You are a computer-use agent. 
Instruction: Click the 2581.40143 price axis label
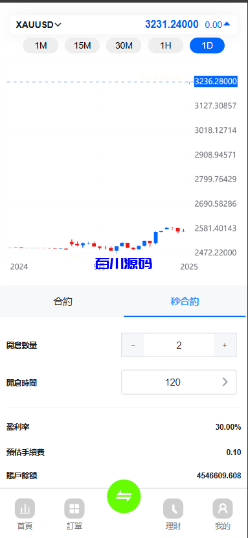[216, 228]
